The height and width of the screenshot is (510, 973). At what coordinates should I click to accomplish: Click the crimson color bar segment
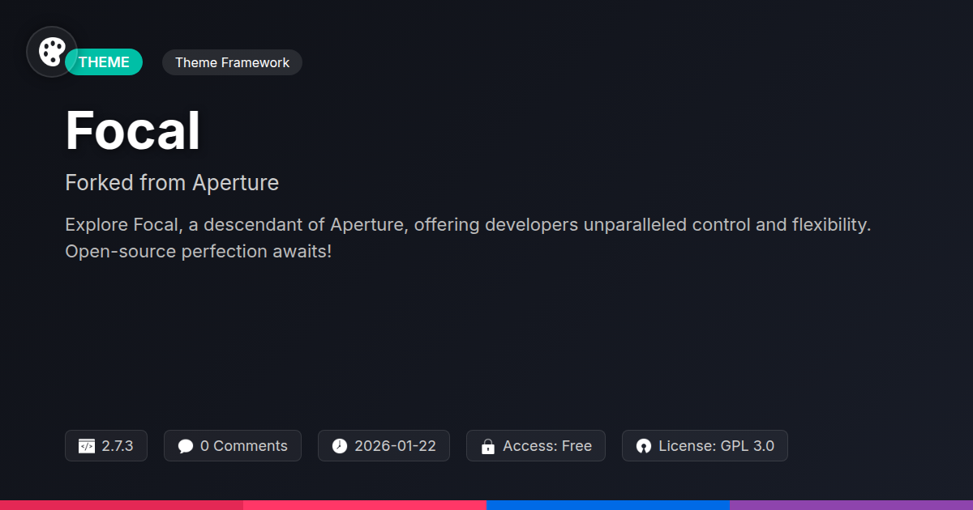(x=122, y=504)
